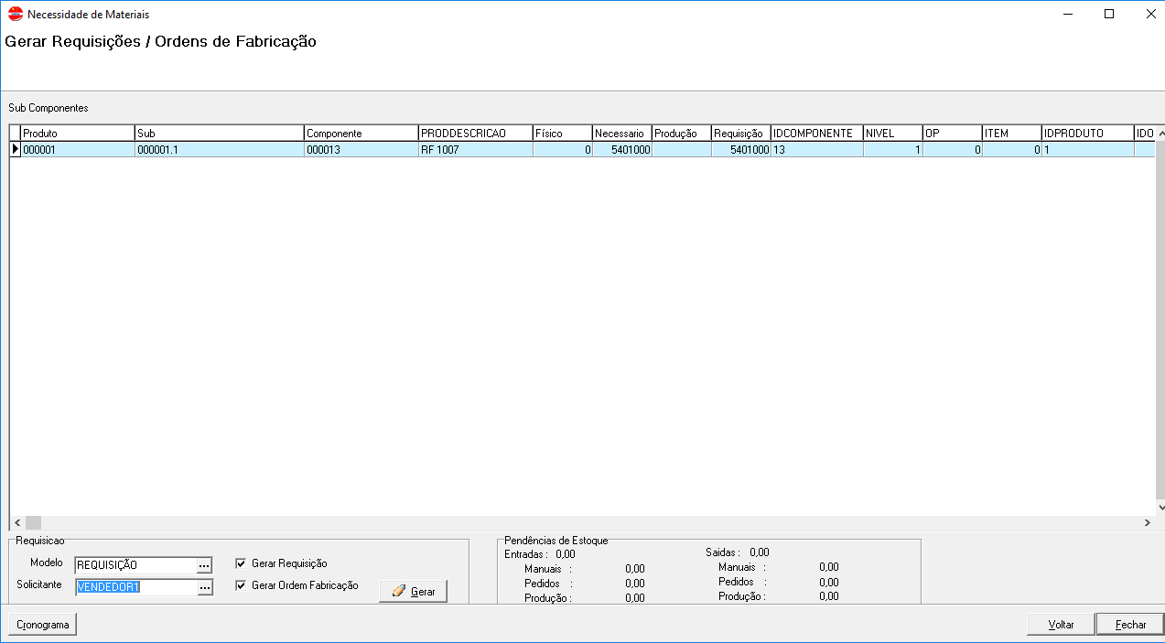This screenshot has height=643, width=1165.
Task: Click the horizontal scrollbar left arrow
Action: pos(16,523)
